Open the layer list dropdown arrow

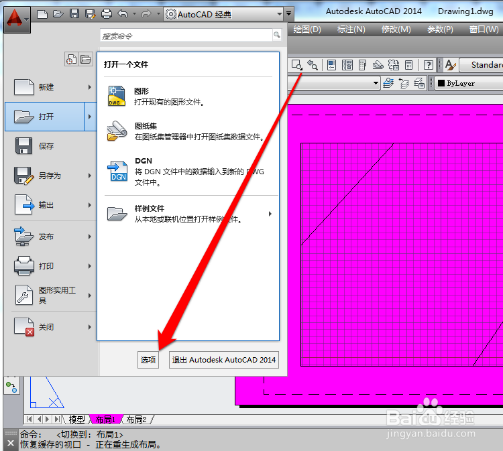(376, 83)
